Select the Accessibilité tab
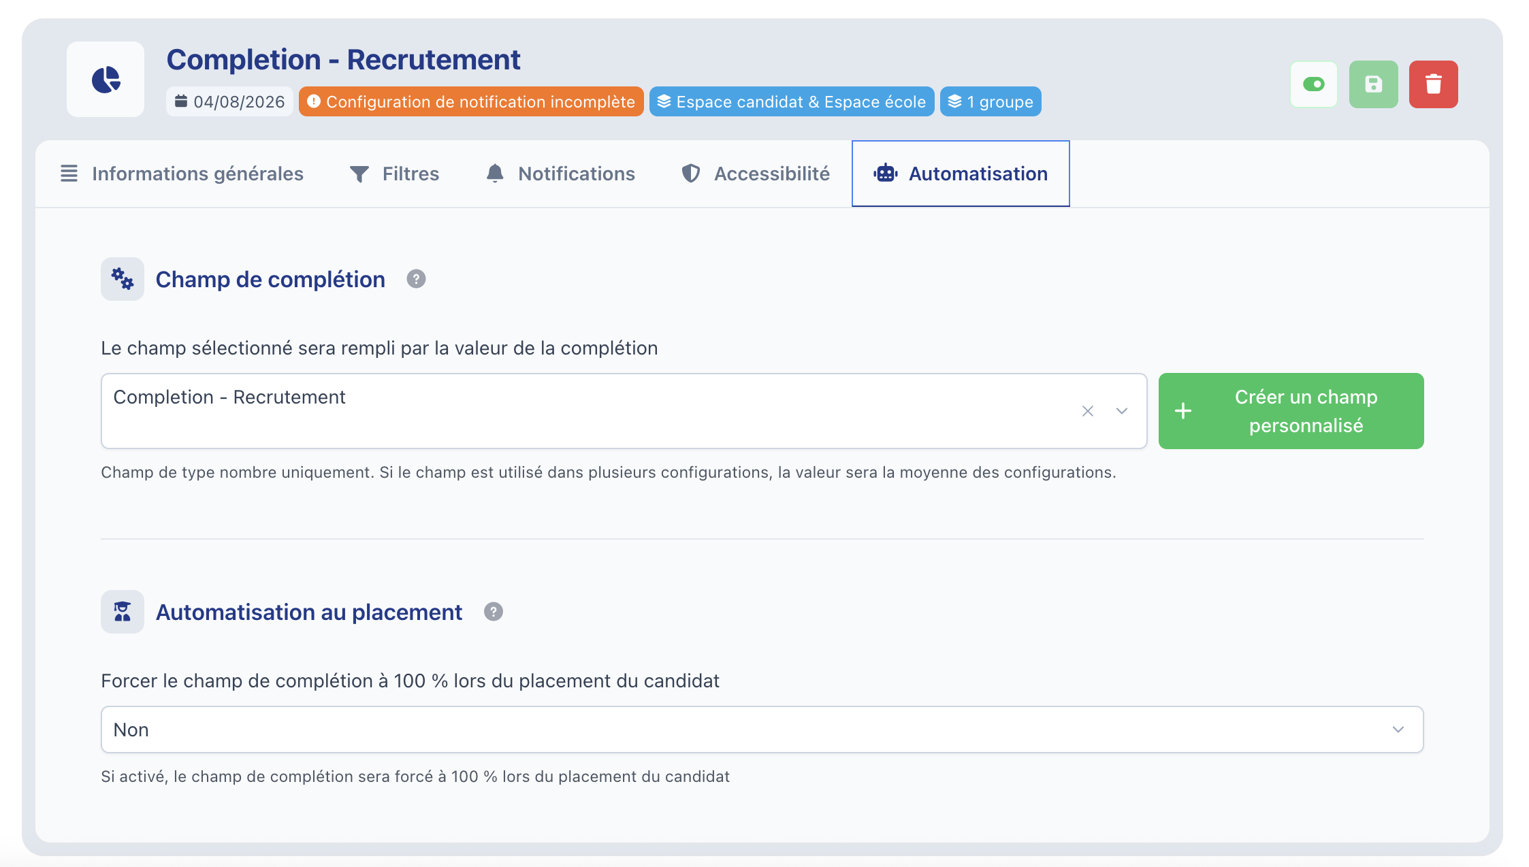 pyautogui.click(x=756, y=174)
